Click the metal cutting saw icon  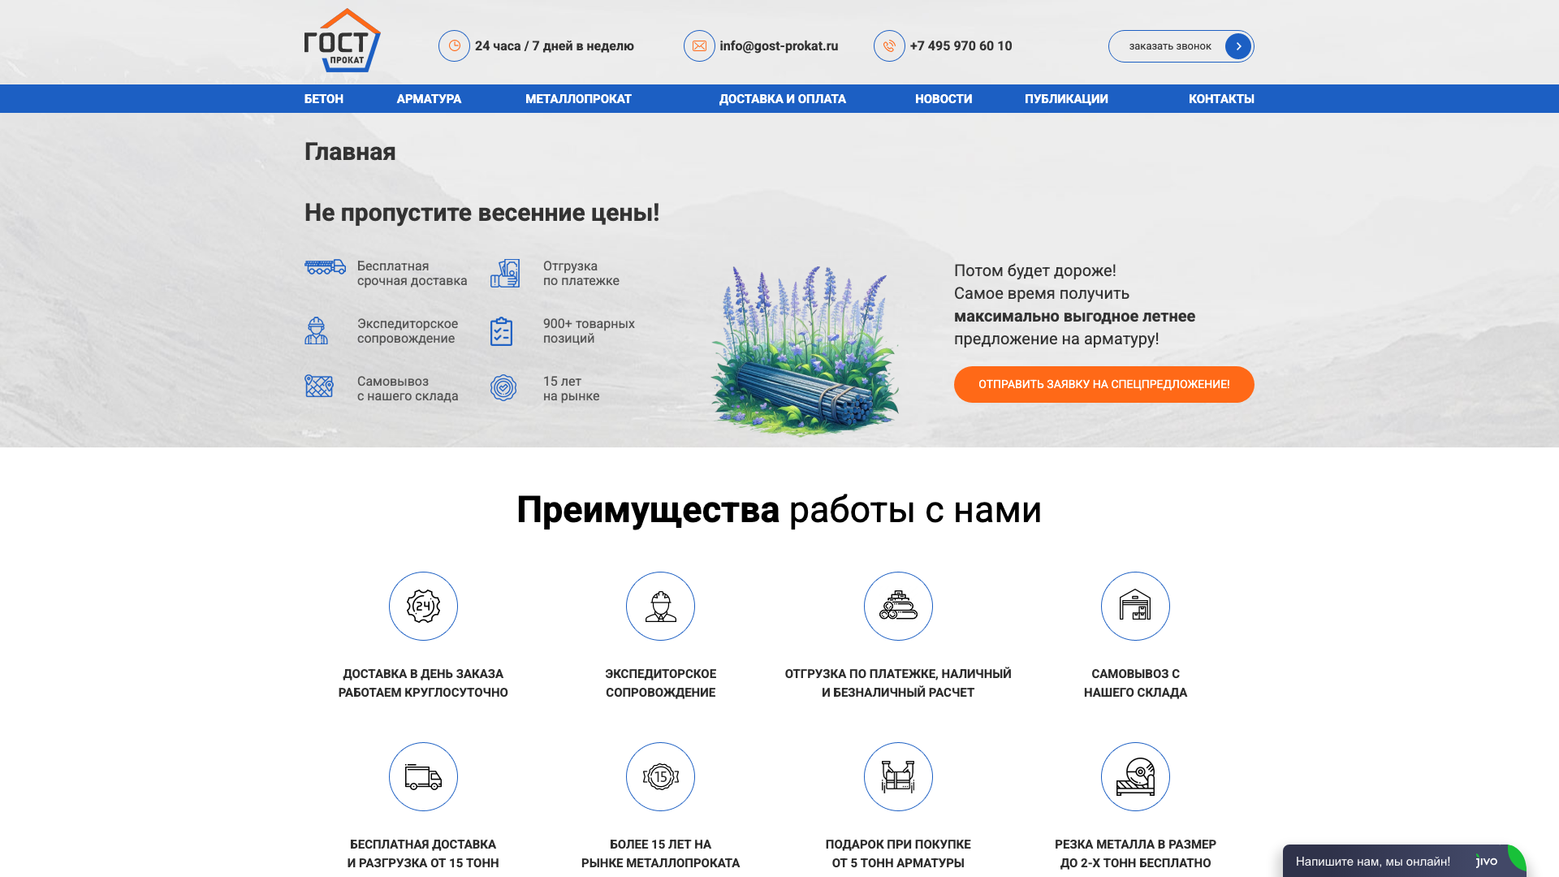1135,776
